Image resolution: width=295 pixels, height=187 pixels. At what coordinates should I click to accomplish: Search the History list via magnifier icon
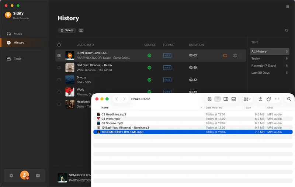pos(287,30)
